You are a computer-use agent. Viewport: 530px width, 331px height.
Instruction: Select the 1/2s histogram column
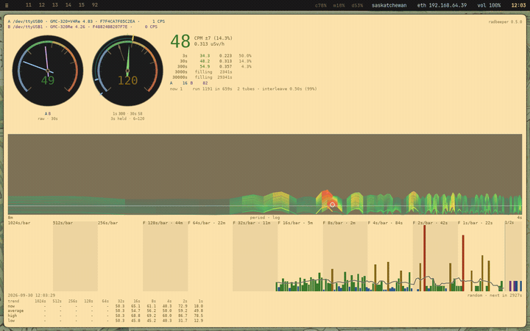[513, 256]
